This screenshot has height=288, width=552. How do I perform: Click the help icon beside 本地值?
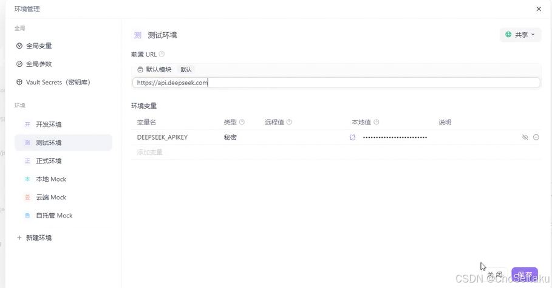[x=377, y=122]
